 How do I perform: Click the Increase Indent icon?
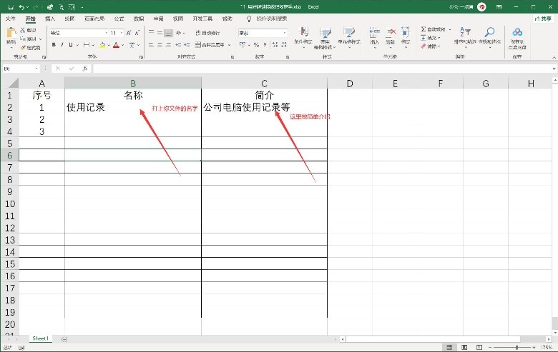tap(187, 45)
